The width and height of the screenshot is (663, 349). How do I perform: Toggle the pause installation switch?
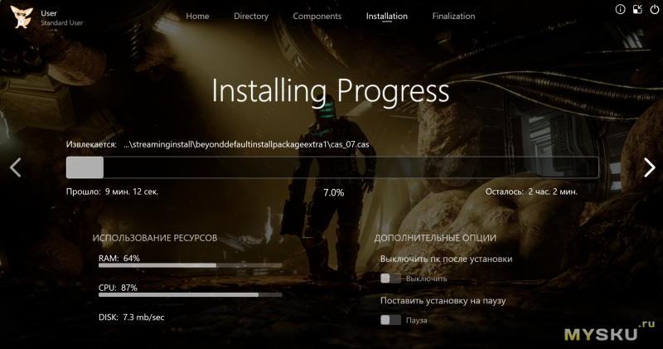390,319
